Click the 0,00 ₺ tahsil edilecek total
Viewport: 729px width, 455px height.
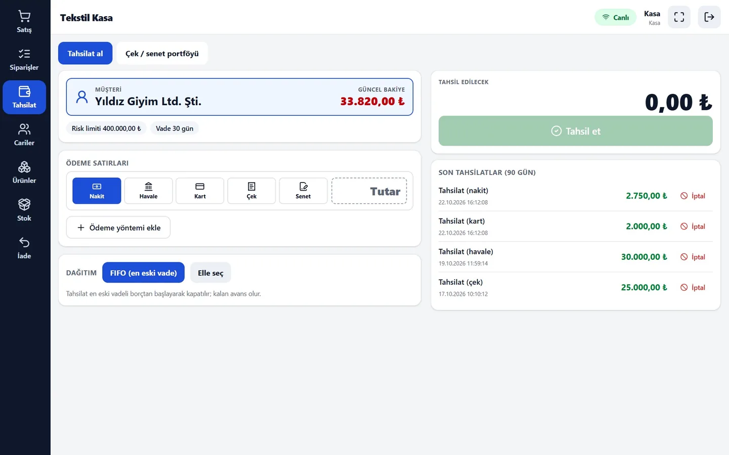678,102
